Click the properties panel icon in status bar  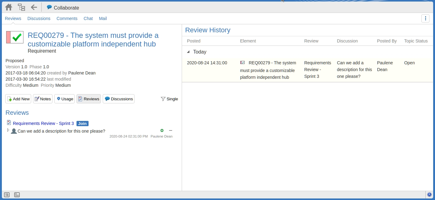17,195
